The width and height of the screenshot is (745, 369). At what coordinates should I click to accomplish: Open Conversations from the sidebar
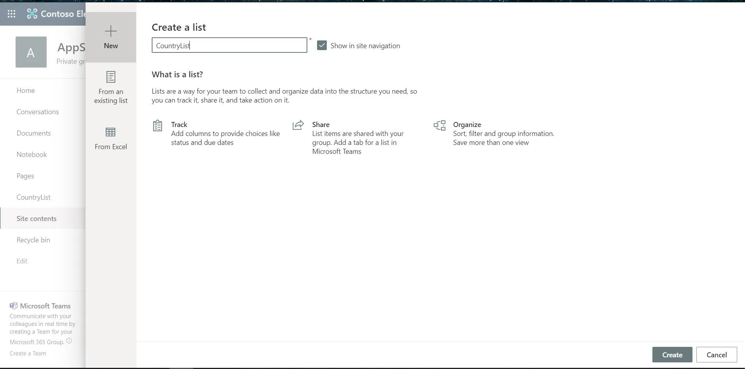coord(37,111)
